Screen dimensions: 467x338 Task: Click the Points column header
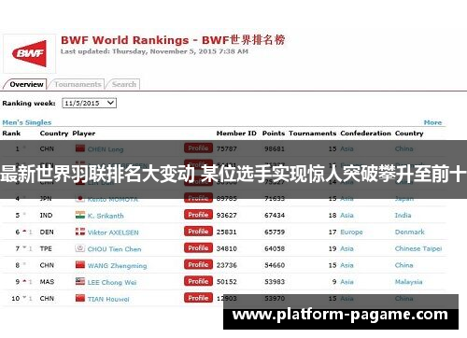pyautogui.click(x=274, y=134)
